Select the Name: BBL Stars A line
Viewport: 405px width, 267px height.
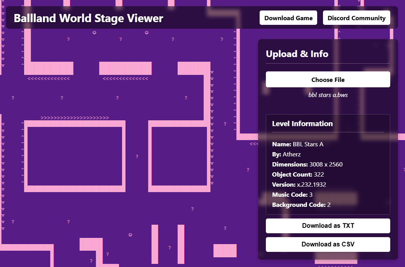pos(298,144)
